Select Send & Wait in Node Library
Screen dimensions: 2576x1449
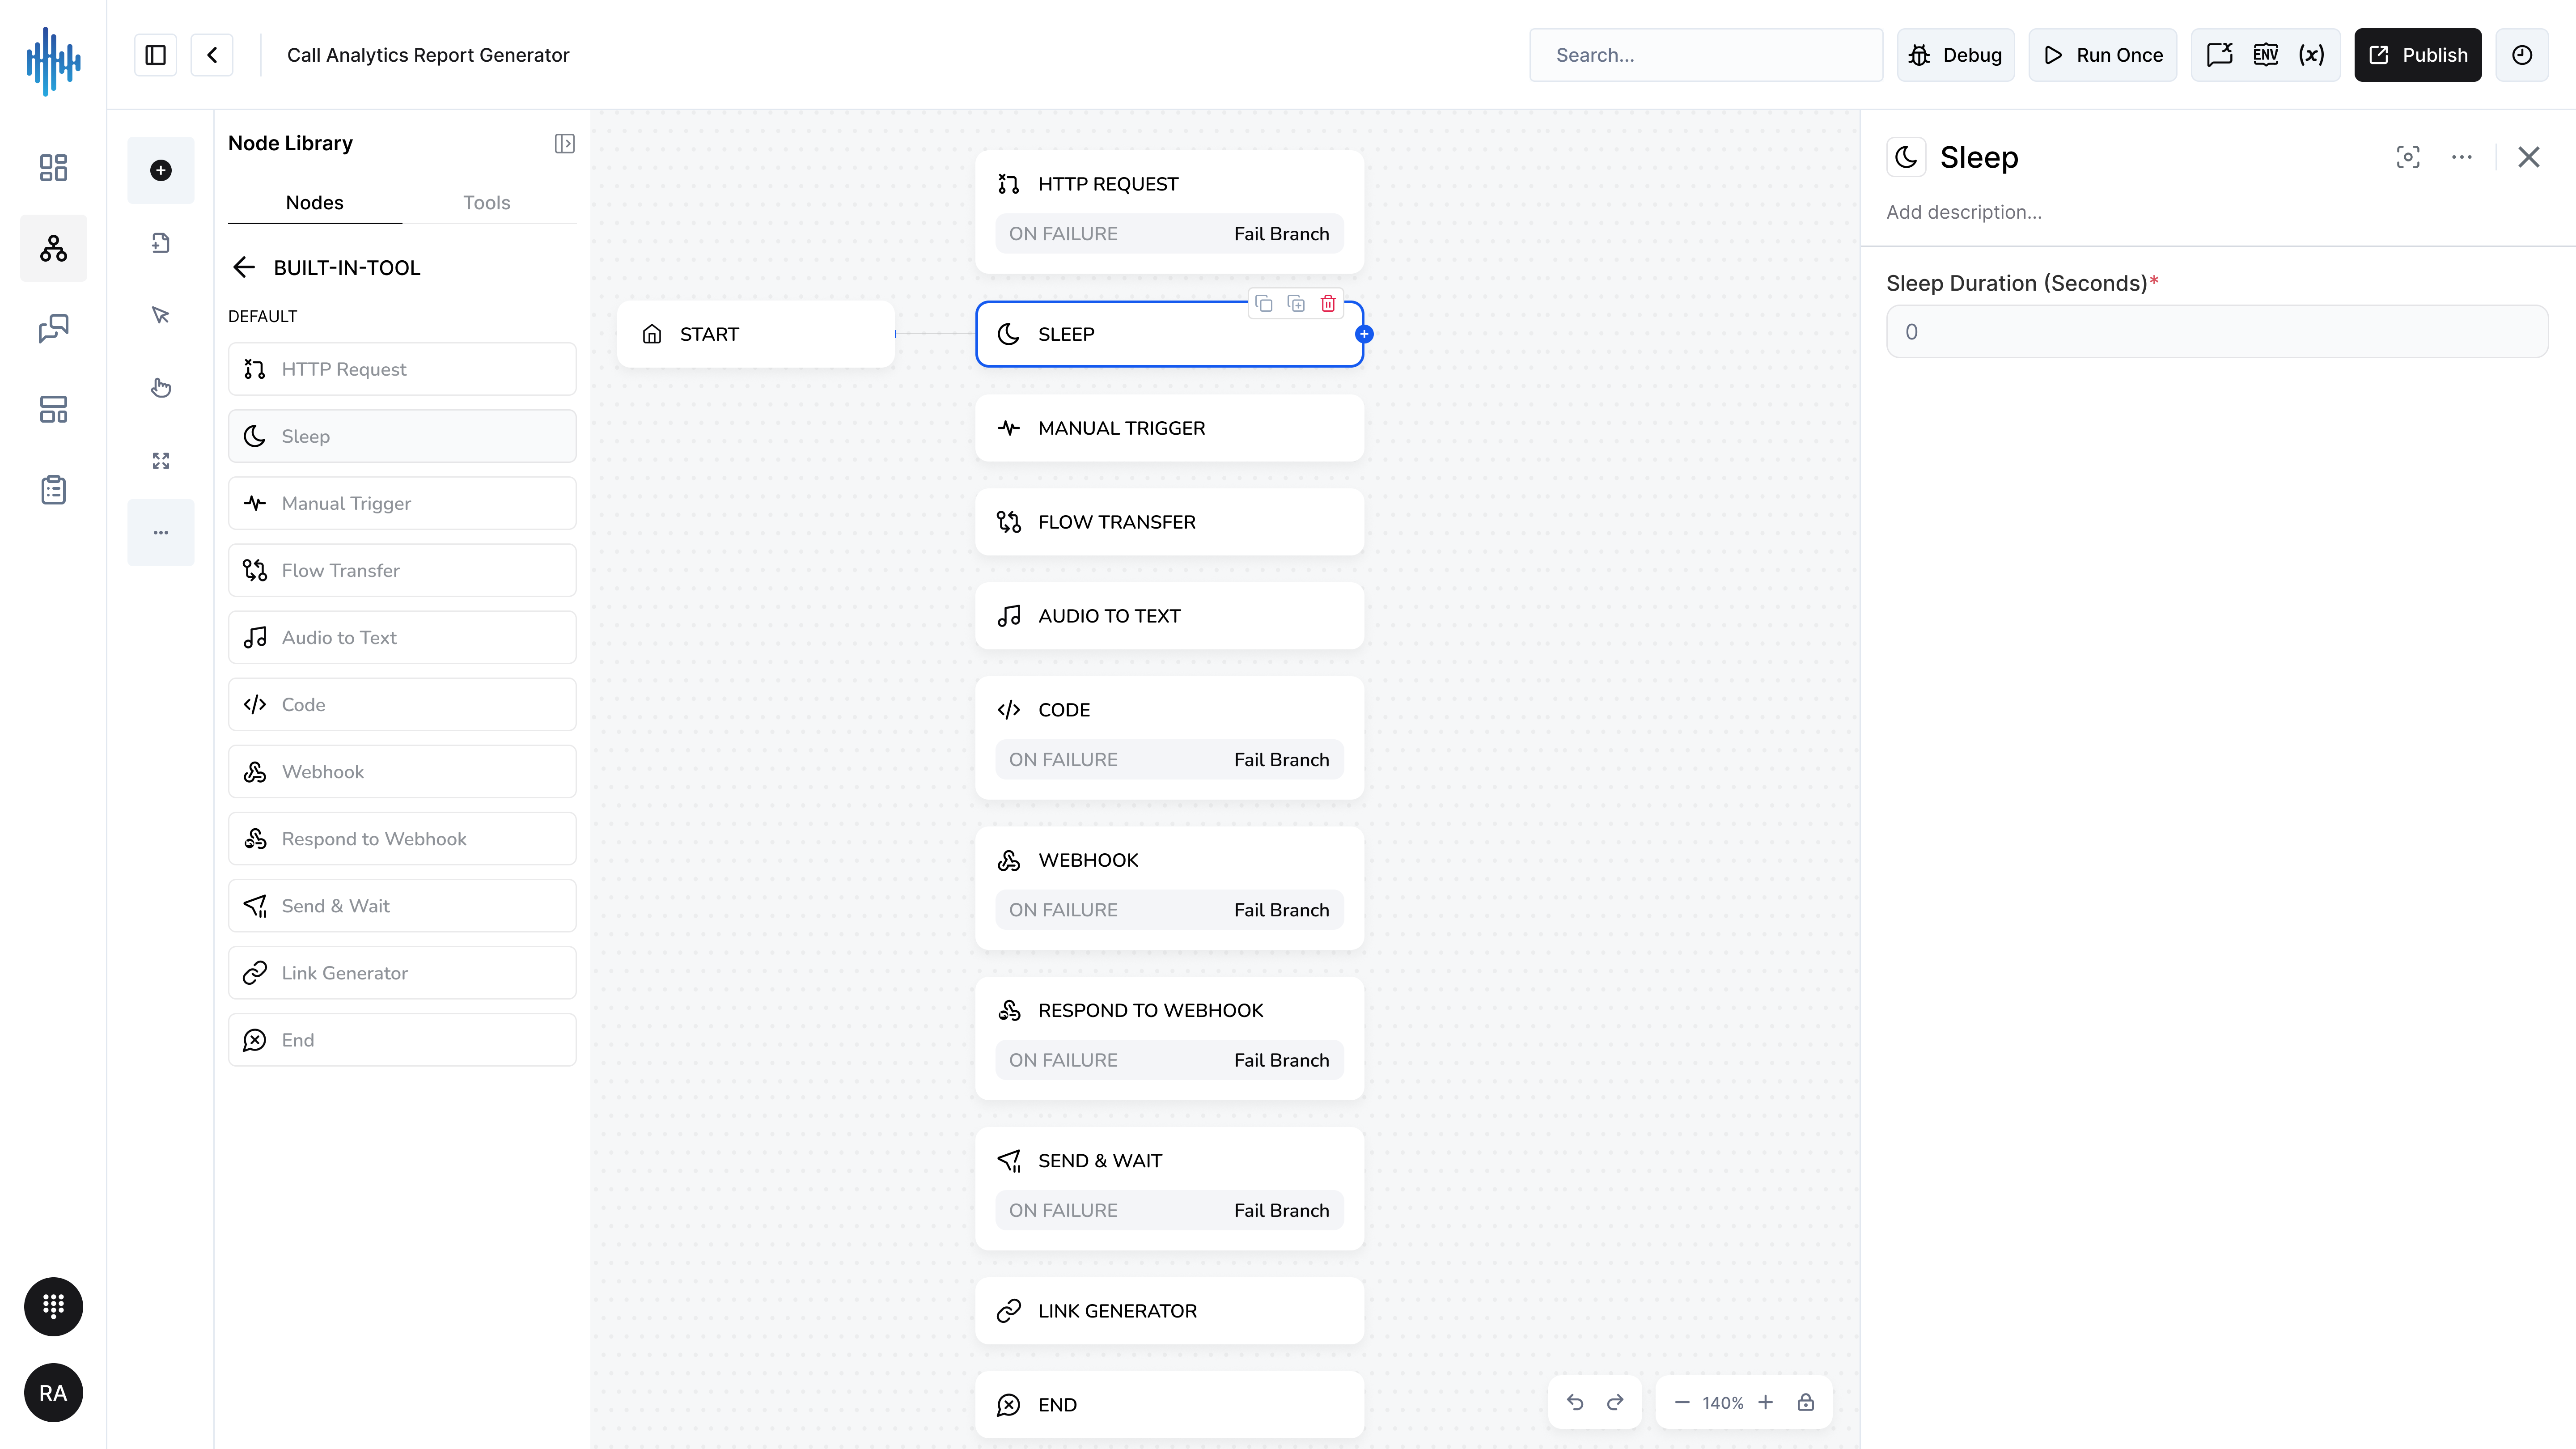pyautogui.click(x=402, y=905)
